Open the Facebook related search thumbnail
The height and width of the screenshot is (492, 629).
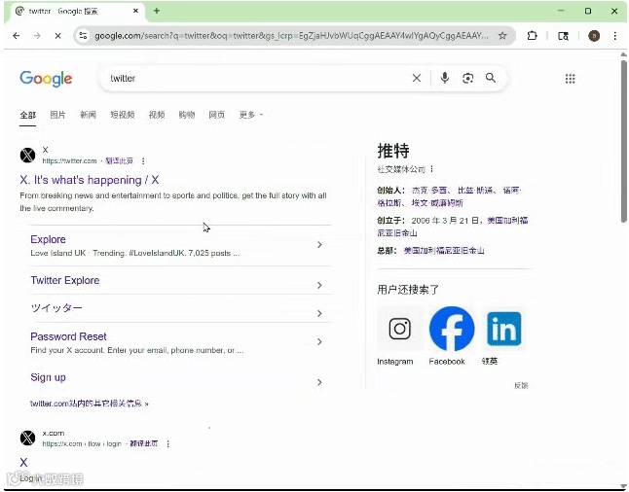pyautogui.click(x=452, y=329)
